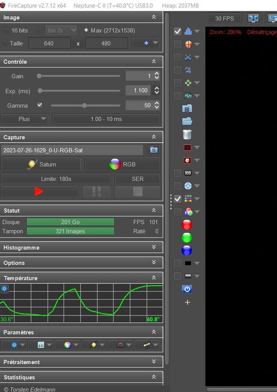Open the color wheel settings in Paramètres

coord(67,345)
